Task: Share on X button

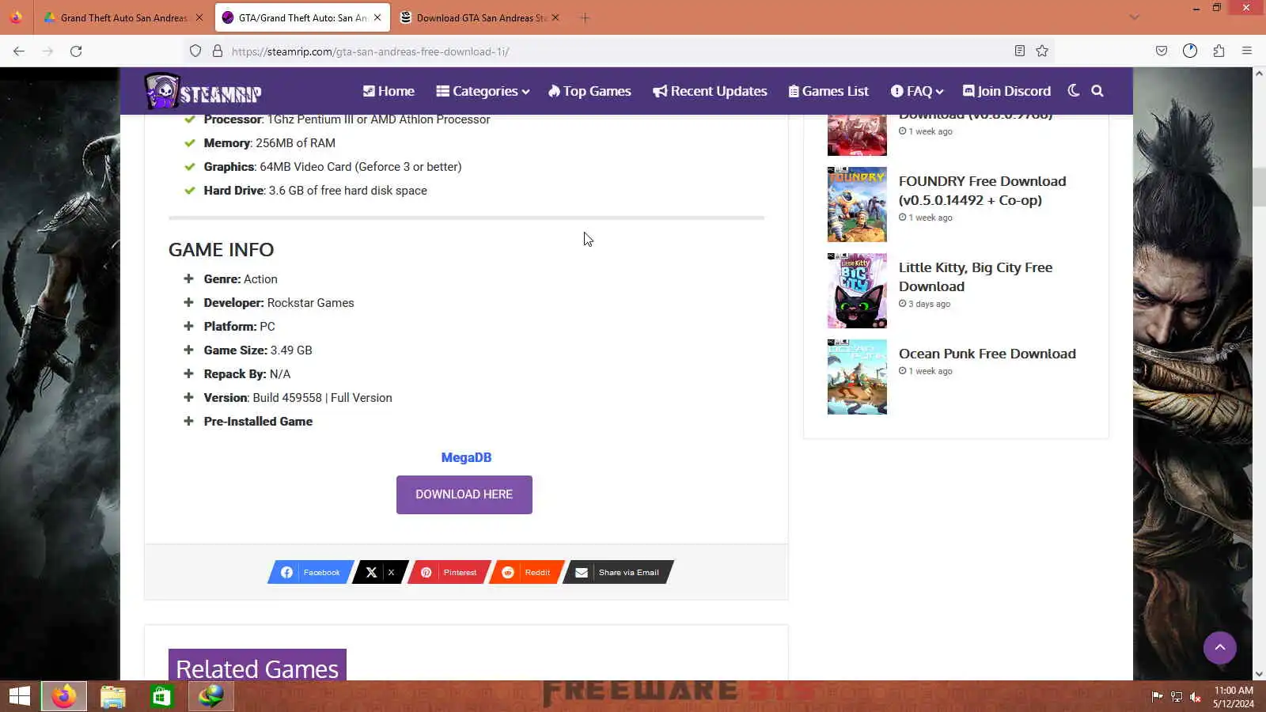Action: pyautogui.click(x=381, y=572)
